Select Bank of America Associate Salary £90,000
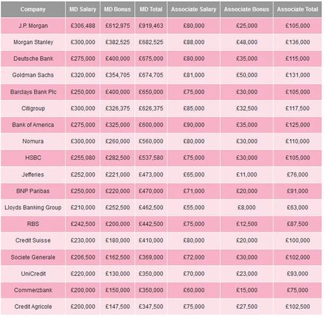The height and width of the screenshot is (318, 325). click(194, 125)
